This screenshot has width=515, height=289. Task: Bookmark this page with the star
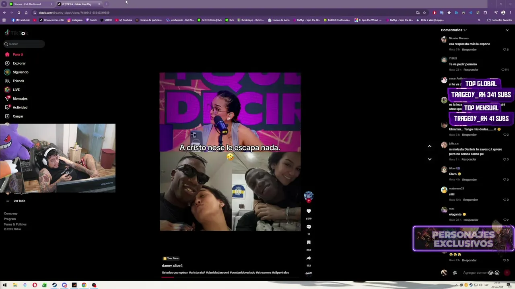coord(424,12)
